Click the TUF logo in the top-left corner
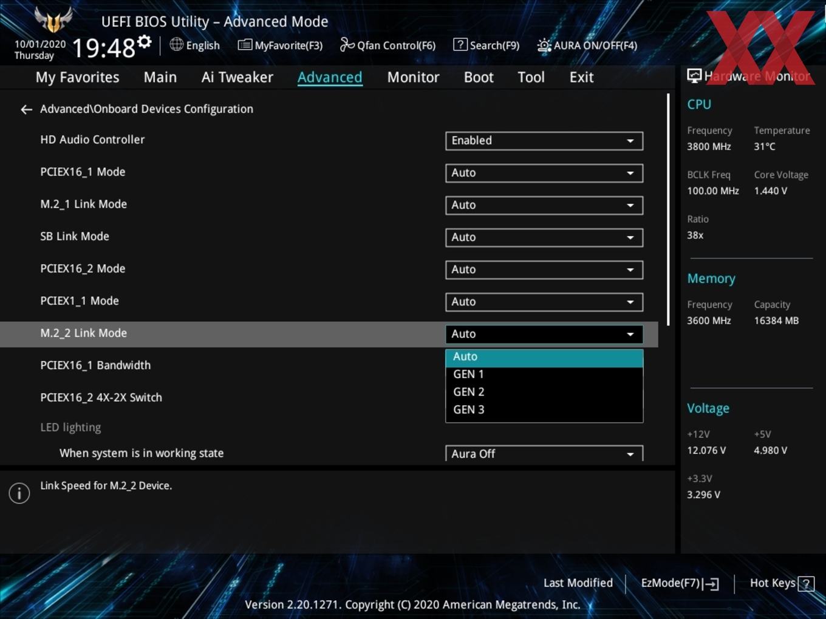 coord(53,19)
